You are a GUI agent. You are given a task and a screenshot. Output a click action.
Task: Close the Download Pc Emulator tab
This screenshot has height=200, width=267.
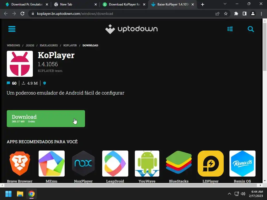(x=47, y=4)
